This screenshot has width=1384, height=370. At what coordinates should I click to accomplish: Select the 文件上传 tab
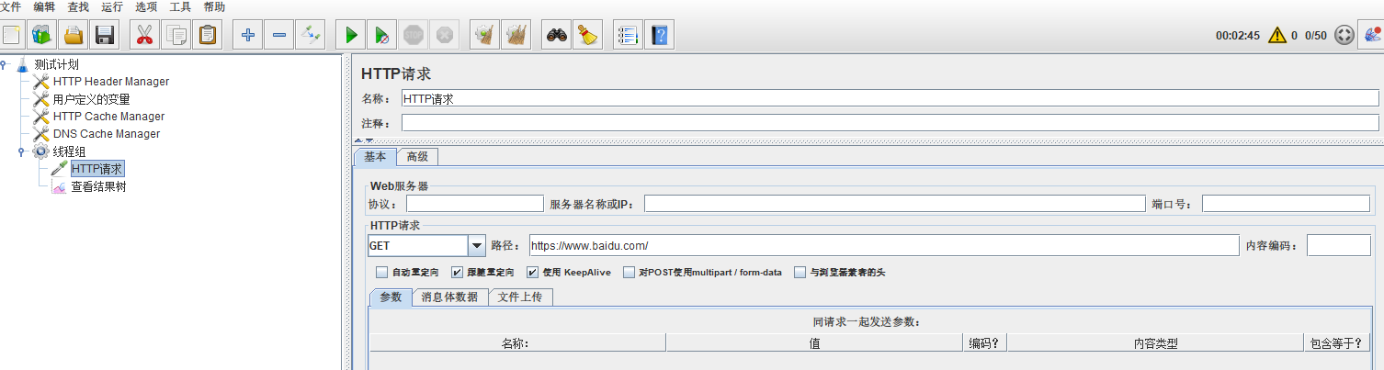[x=520, y=297]
